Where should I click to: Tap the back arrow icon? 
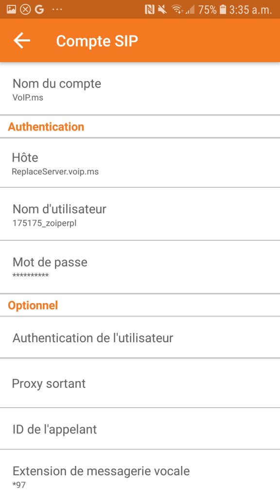[x=22, y=41]
